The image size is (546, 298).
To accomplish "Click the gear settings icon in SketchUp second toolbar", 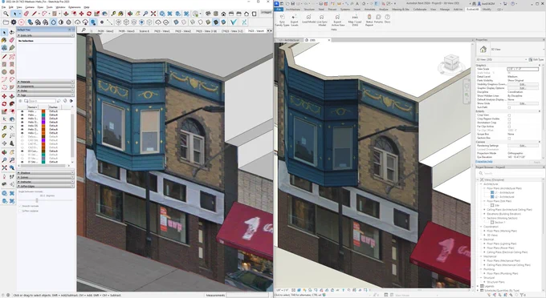I will point(14,22).
